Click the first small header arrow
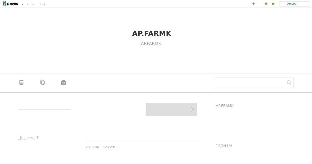Image resolution: width=312 pixels, height=164 pixels. (23, 4)
